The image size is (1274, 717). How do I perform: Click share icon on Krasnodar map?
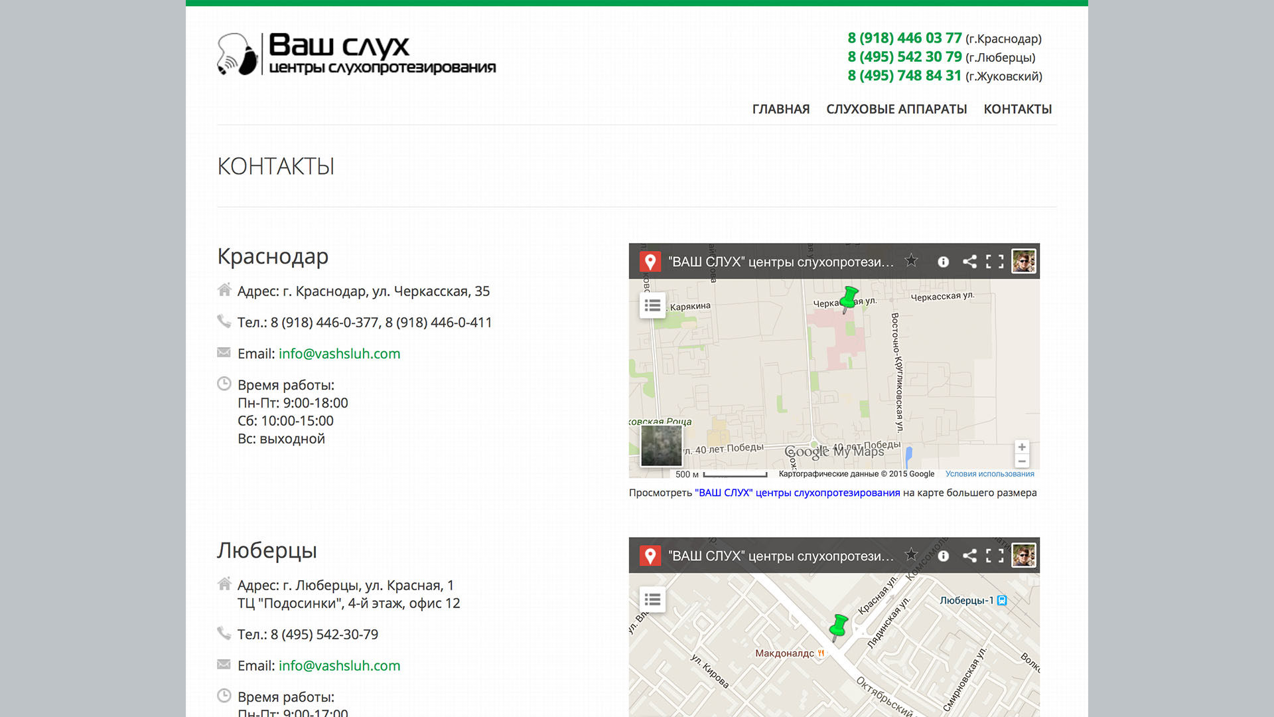pyautogui.click(x=969, y=262)
